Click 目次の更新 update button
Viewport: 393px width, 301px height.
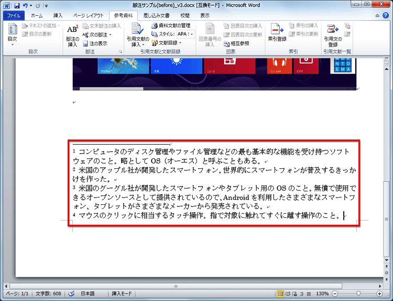click(37, 34)
